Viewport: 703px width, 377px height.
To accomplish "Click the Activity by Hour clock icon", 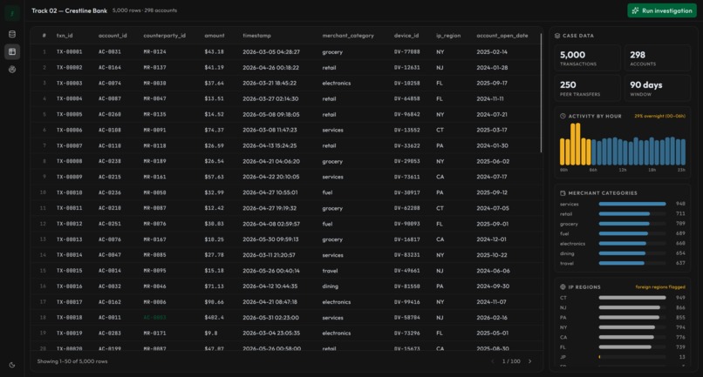I will tap(563, 116).
